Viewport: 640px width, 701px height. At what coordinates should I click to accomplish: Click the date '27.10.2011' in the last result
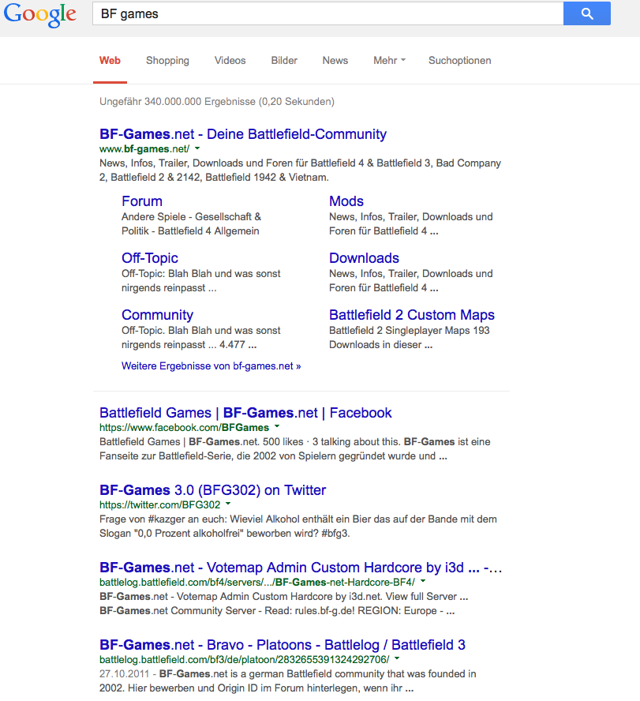click(124, 673)
